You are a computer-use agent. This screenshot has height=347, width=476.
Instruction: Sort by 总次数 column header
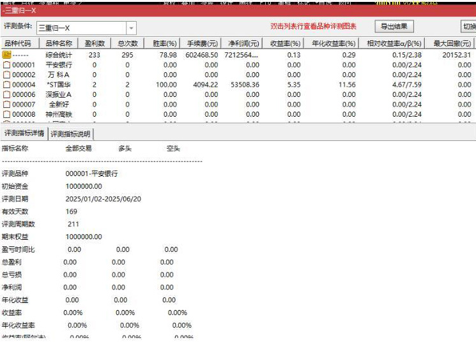128,43
